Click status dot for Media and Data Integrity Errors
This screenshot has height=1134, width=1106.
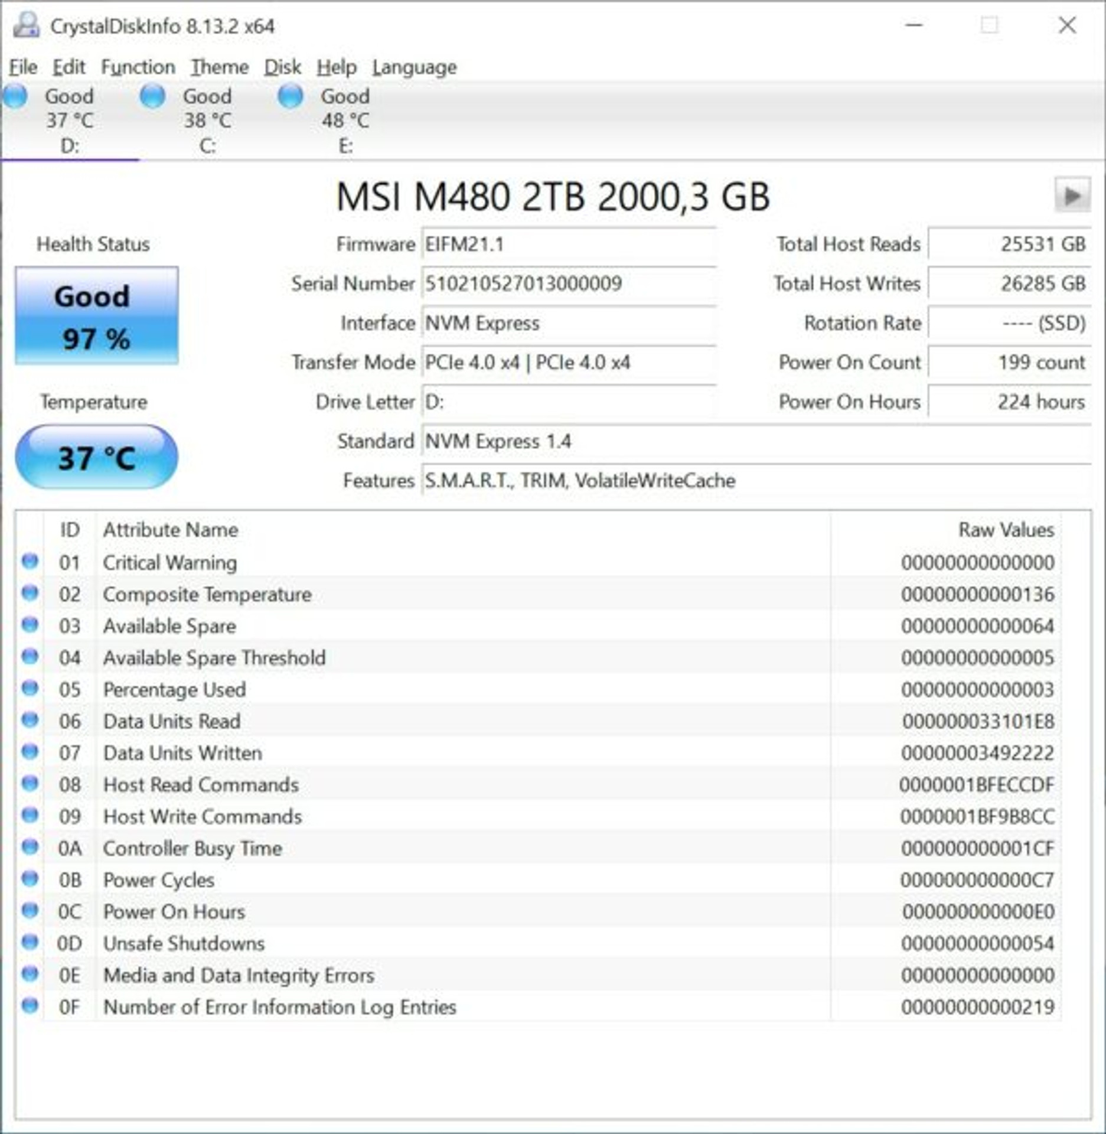point(30,974)
